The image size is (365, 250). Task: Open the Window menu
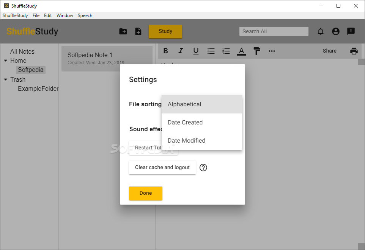pyautogui.click(x=65, y=16)
